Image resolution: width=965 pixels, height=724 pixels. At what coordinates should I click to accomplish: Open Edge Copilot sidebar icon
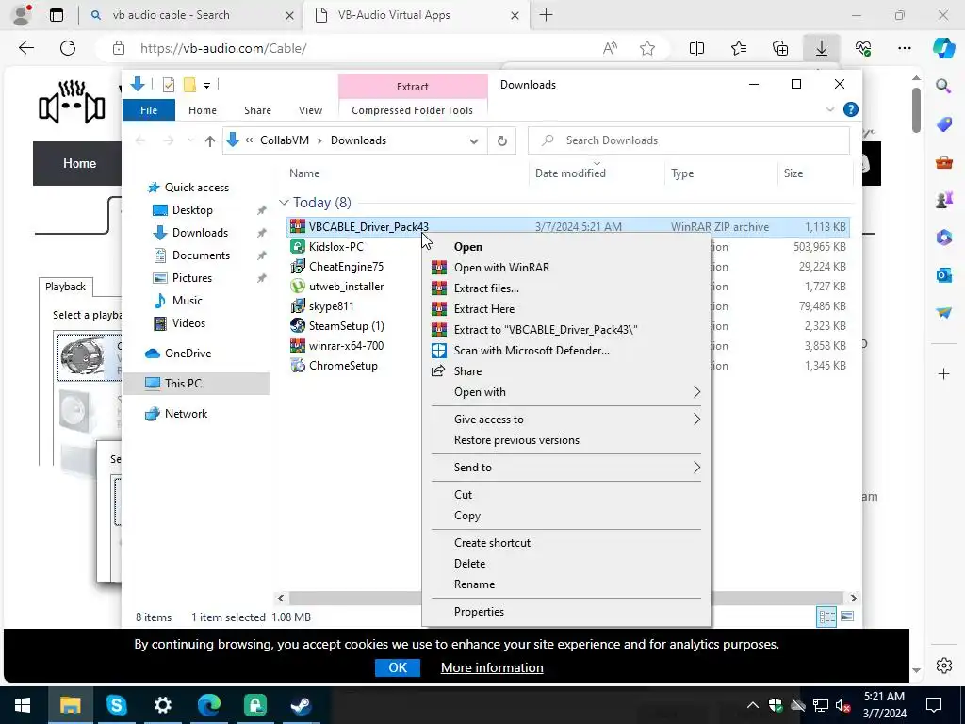coord(943,48)
